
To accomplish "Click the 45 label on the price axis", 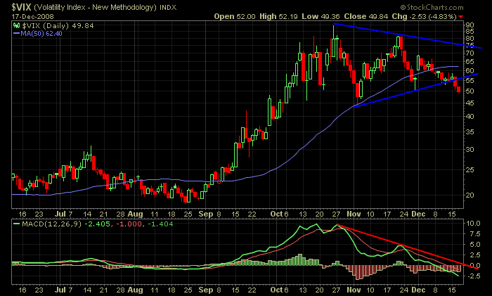I will [470, 103].
